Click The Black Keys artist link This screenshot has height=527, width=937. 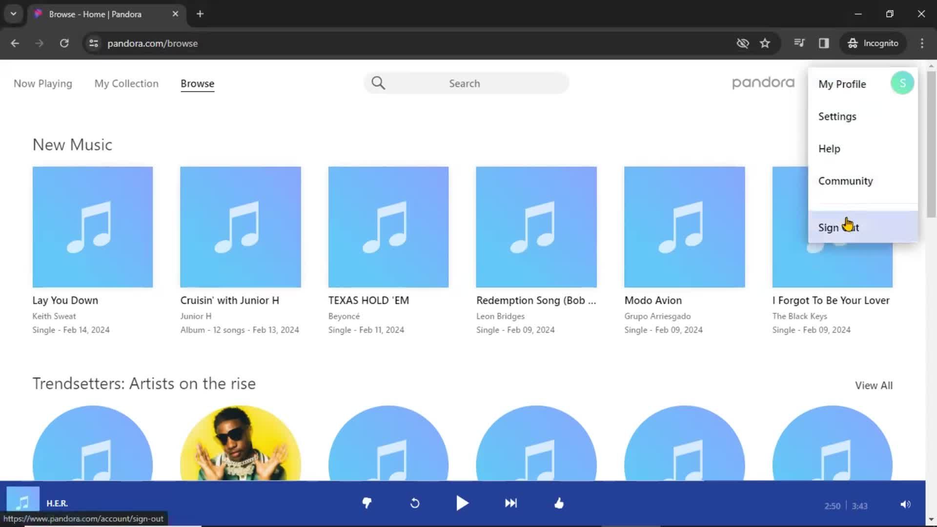pos(800,316)
